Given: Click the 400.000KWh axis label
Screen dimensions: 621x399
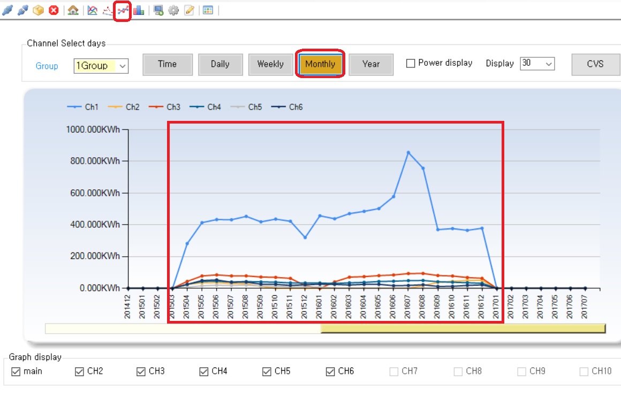Looking at the screenshot, I should 95,225.
